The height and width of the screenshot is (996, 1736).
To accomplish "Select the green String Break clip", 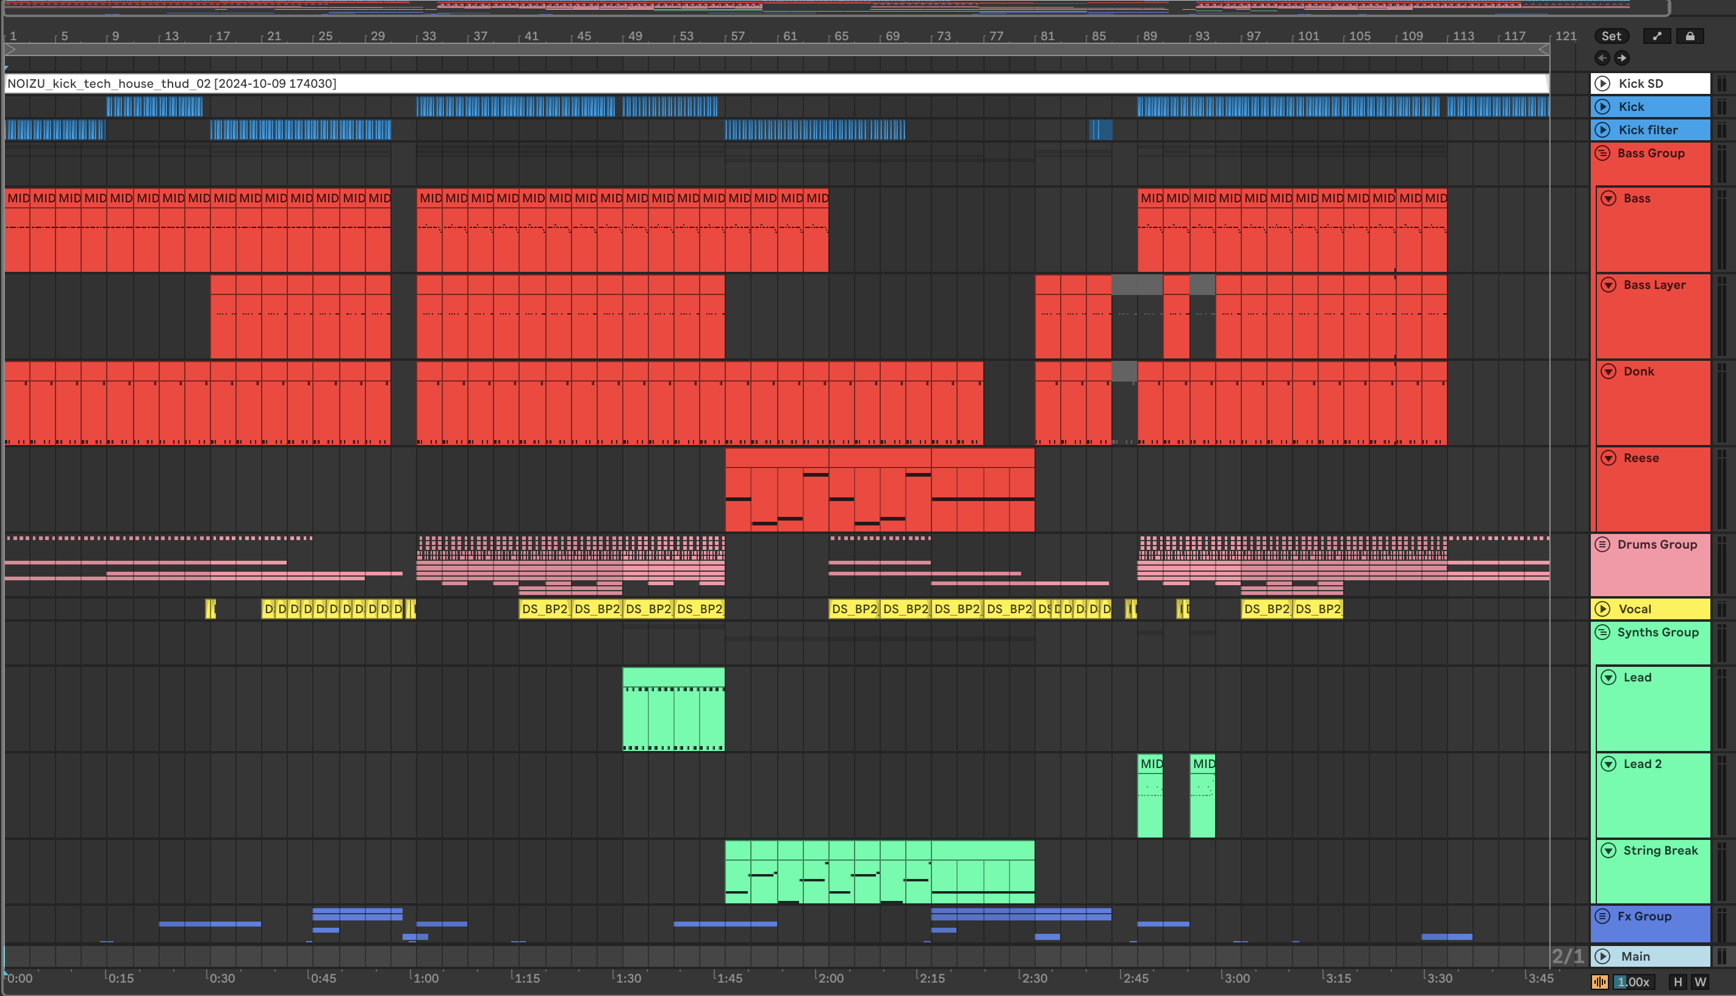I will tap(880, 872).
